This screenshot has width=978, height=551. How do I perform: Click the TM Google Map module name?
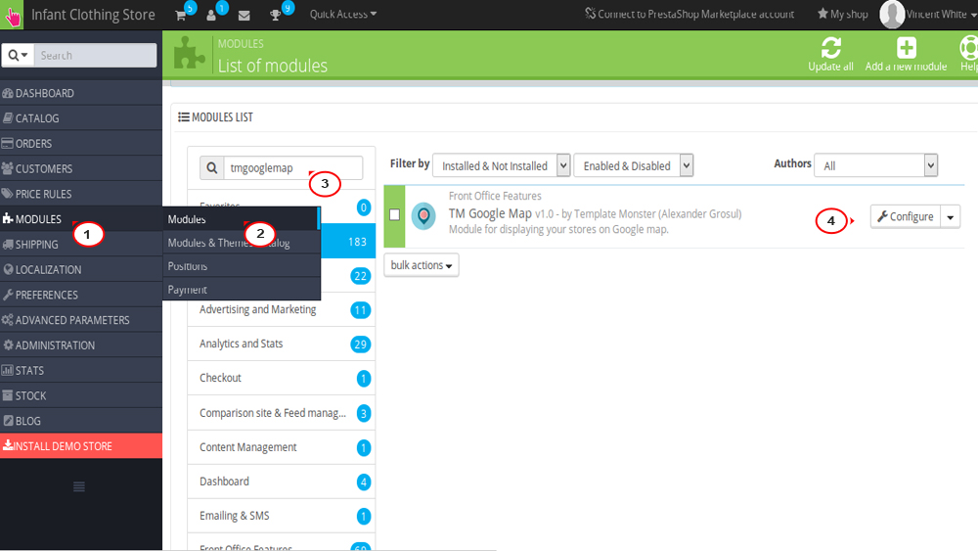490,213
